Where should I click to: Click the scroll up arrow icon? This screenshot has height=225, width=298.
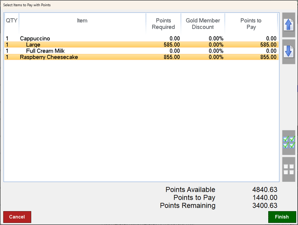pos(289,25)
